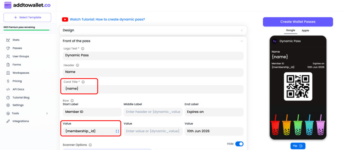Viewport: 344px width, 150px height.
Task: Click the Start Label Member ID field
Action: (x=92, y=112)
